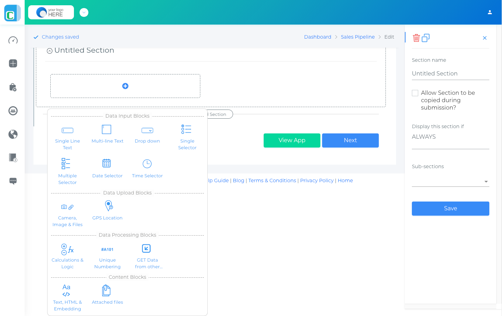Open the dropdown next to the logo
This screenshot has height=316, width=502.
(84, 13)
